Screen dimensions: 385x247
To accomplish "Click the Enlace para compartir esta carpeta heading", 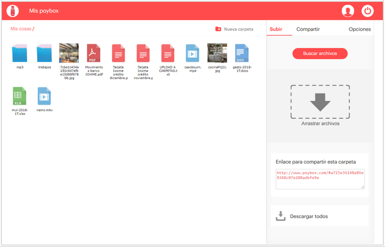I will 316,162.
